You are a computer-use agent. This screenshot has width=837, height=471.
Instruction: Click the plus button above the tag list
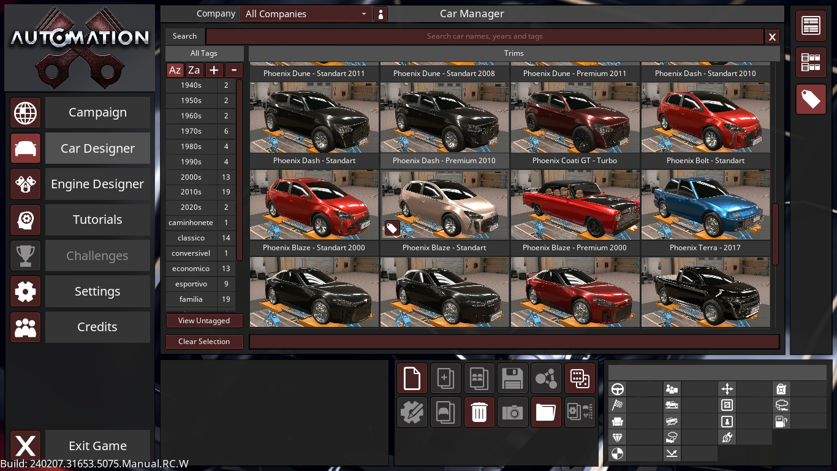214,70
